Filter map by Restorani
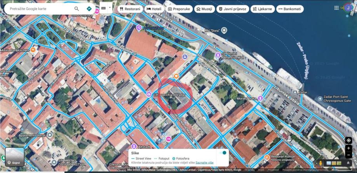The image size is (357, 173). pos(130,9)
